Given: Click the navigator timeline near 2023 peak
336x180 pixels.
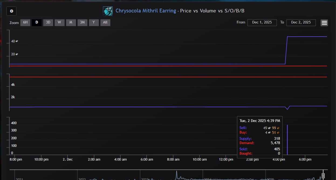Looking at the screenshot, I should 177,175.
